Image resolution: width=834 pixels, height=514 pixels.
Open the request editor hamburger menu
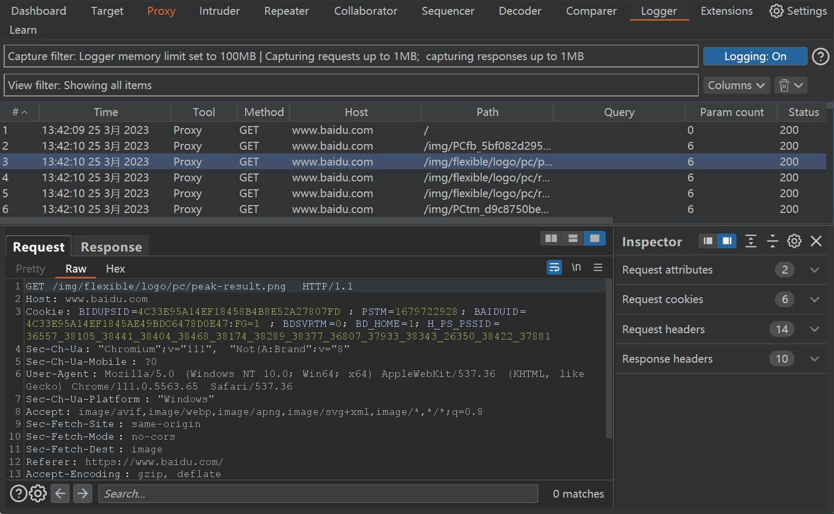[598, 268]
